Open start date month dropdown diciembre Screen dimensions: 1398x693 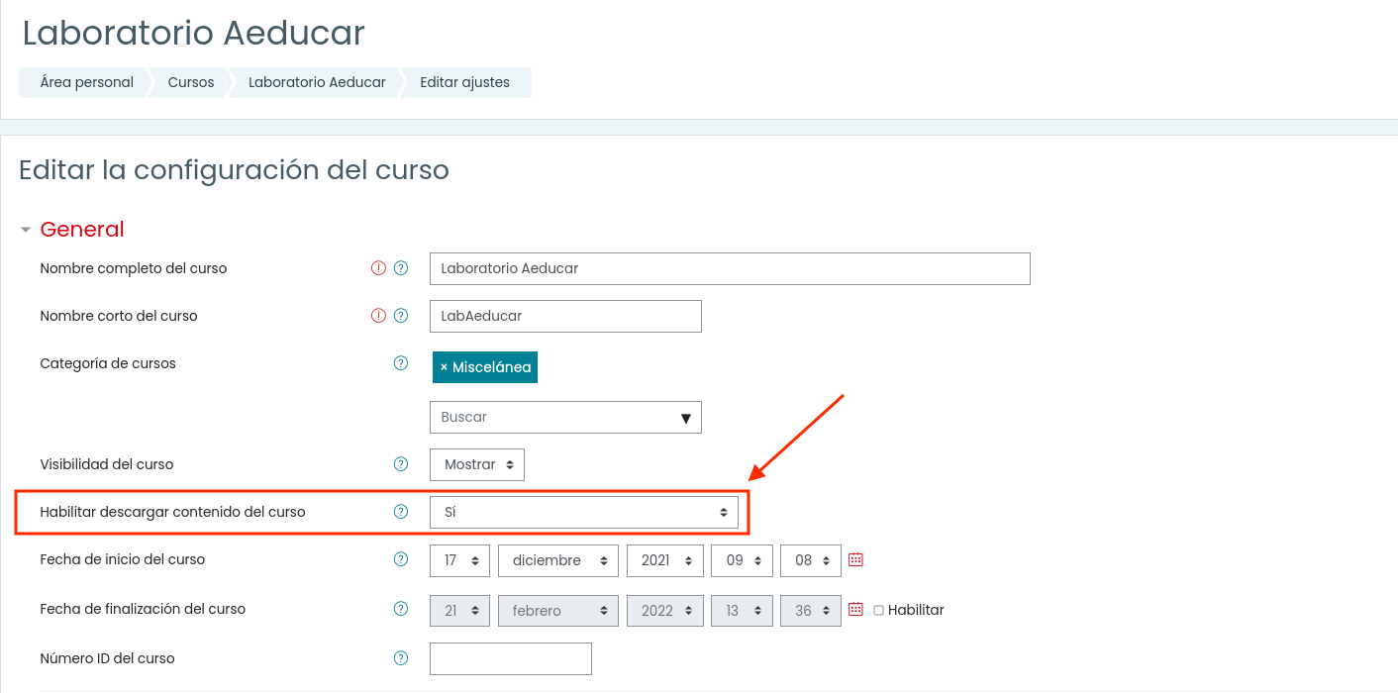click(558, 560)
